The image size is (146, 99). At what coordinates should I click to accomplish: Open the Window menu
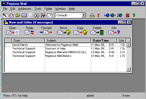coord(60,9)
